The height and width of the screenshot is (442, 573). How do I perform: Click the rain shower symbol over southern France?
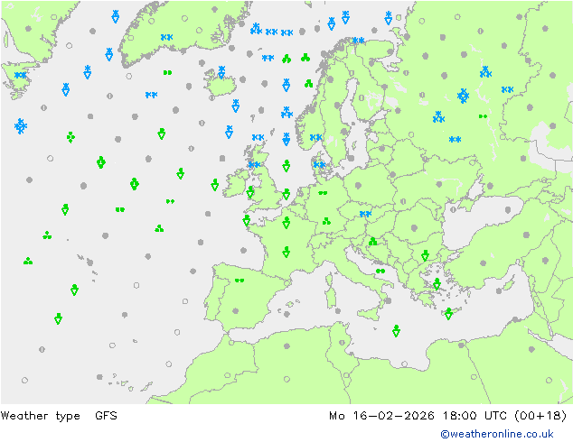(x=286, y=252)
